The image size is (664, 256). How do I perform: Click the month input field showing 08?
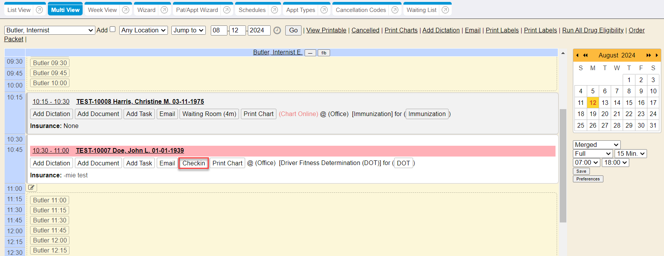219,30
